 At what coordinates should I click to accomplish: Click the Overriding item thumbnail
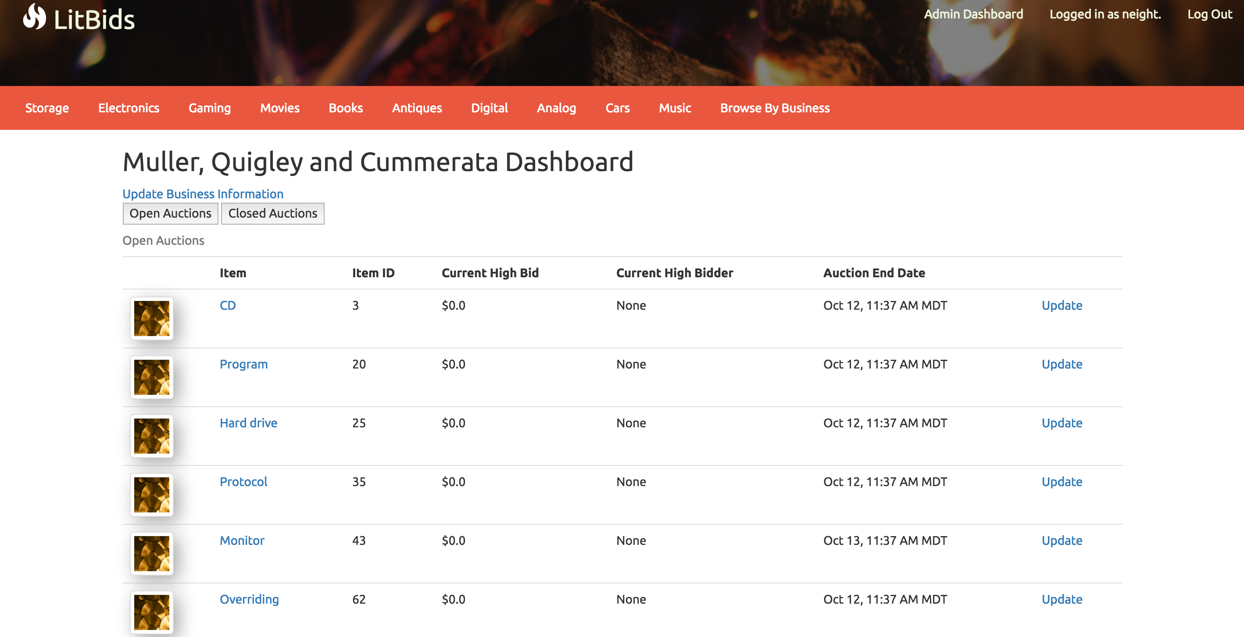152,612
